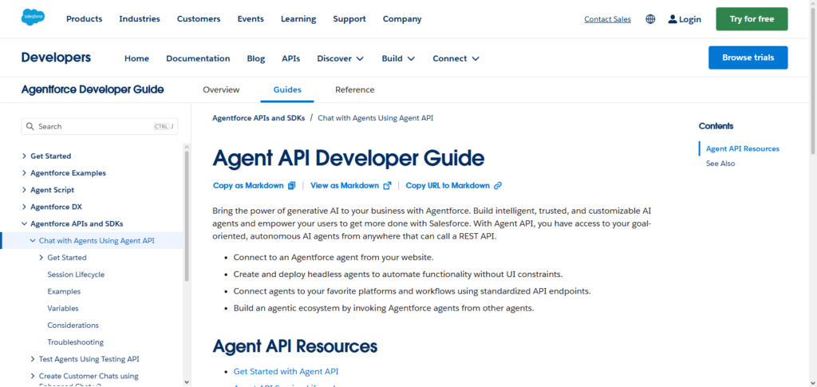Open Get Started with Agent API link
817x387 pixels.
tap(286, 371)
